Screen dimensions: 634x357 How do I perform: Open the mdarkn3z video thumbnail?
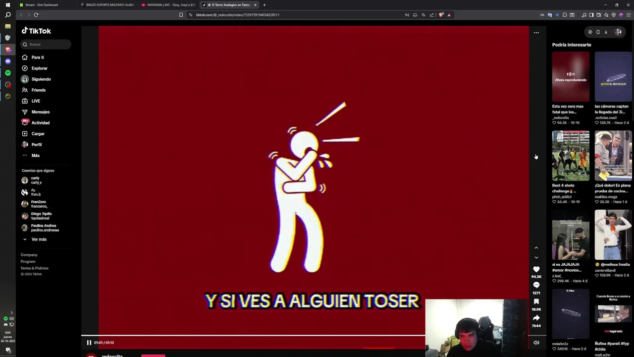(x=571, y=314)
